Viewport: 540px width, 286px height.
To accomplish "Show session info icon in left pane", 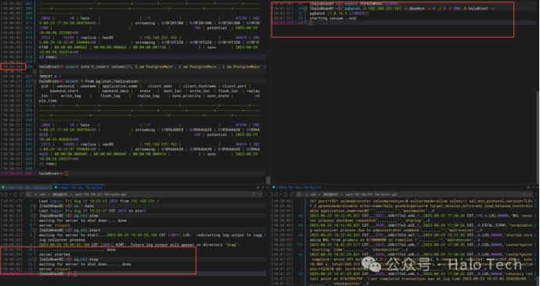I will [28, 195].
